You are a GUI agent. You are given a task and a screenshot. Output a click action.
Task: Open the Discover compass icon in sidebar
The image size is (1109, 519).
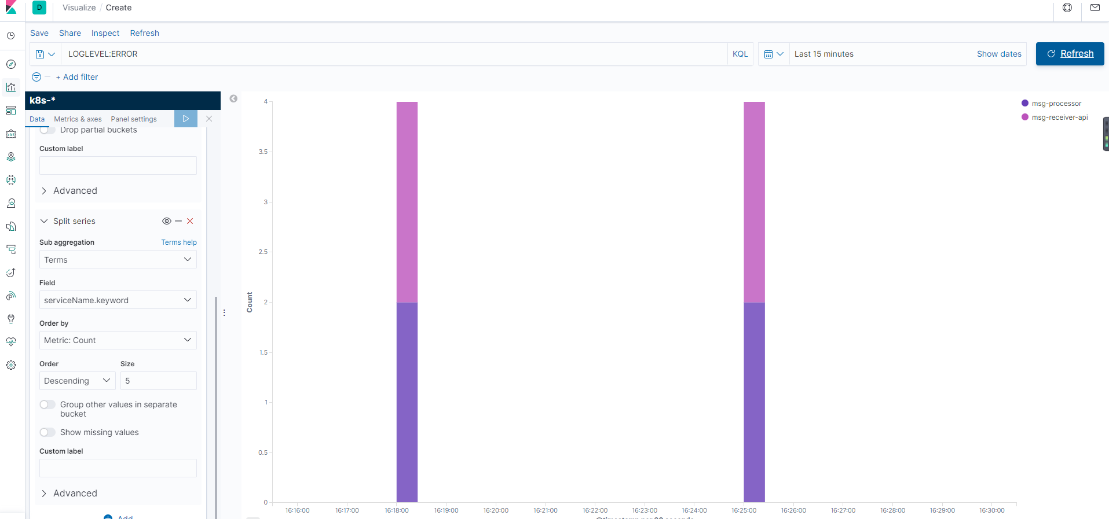(11, 64)
